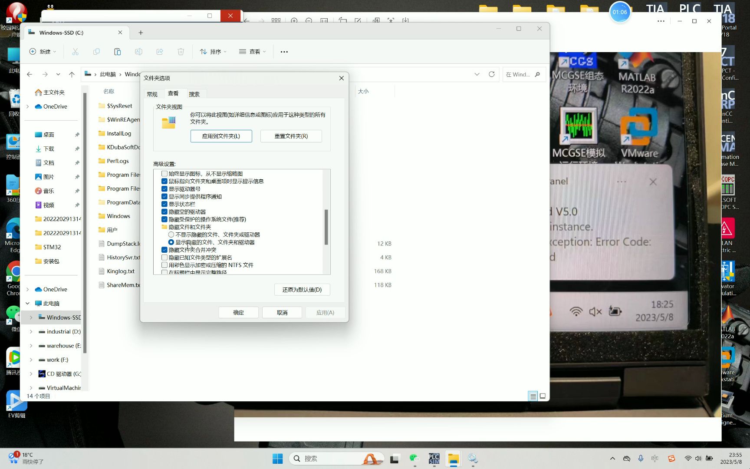Viewport: 750px width, 469px height.
Task: Toggle 隐藏受保护的操作系统文件 checkbox
Action: 164,219
